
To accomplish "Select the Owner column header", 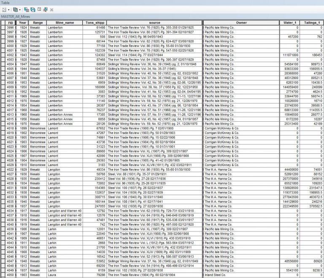I will (x=241, y=22).
